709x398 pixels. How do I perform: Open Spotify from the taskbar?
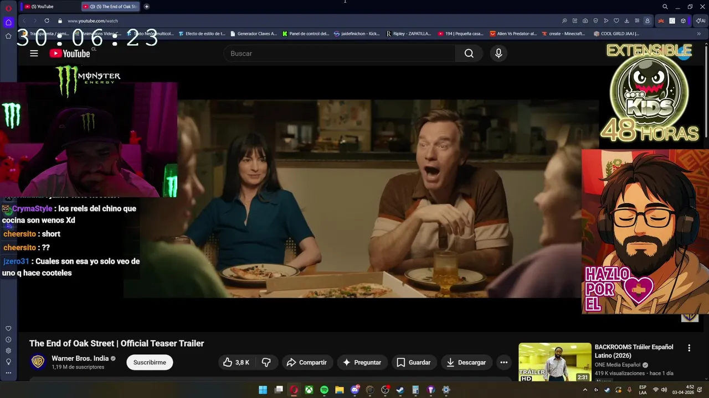pyautogui.click(x=324, y=390)
